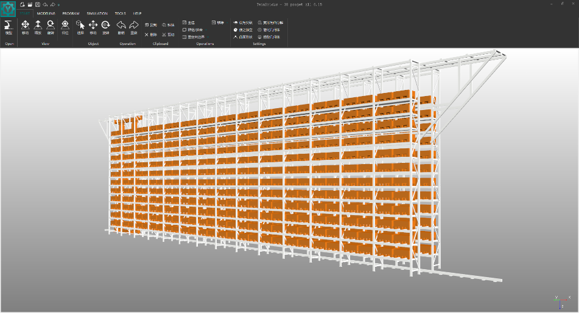
Task: Activate the Object group select 选择 cursor tool
Action: pos(80,27)
